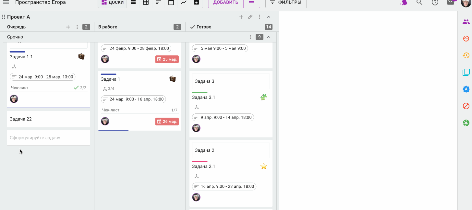Open Срочно lane three-dot menu
The image size is (472, 210).
[250, 37]
